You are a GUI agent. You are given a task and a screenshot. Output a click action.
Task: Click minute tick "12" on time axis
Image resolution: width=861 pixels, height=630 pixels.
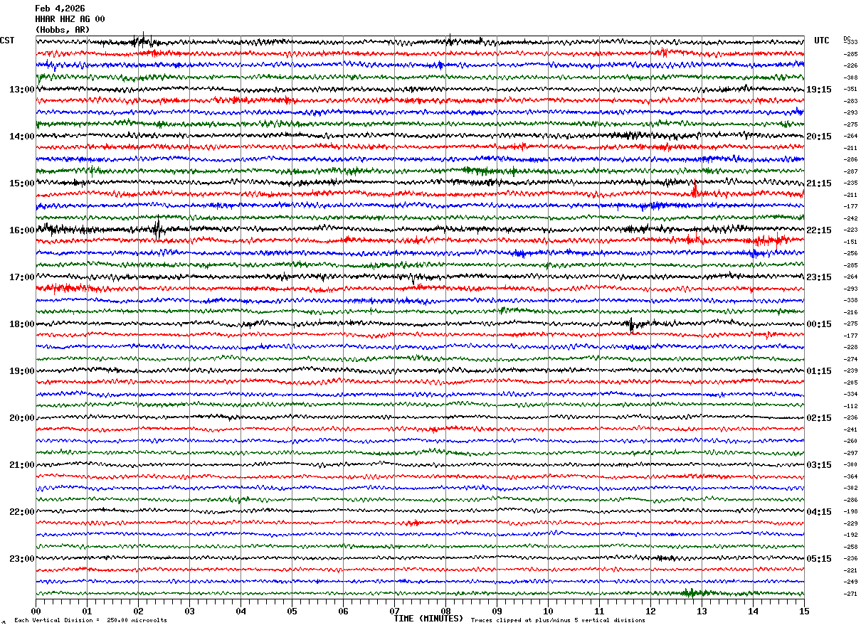pyautogui.click(x=650, y=611)
